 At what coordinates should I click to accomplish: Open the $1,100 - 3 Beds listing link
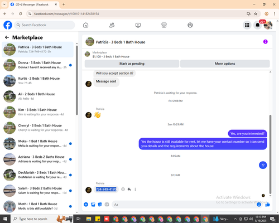click(x=111, y=56)
